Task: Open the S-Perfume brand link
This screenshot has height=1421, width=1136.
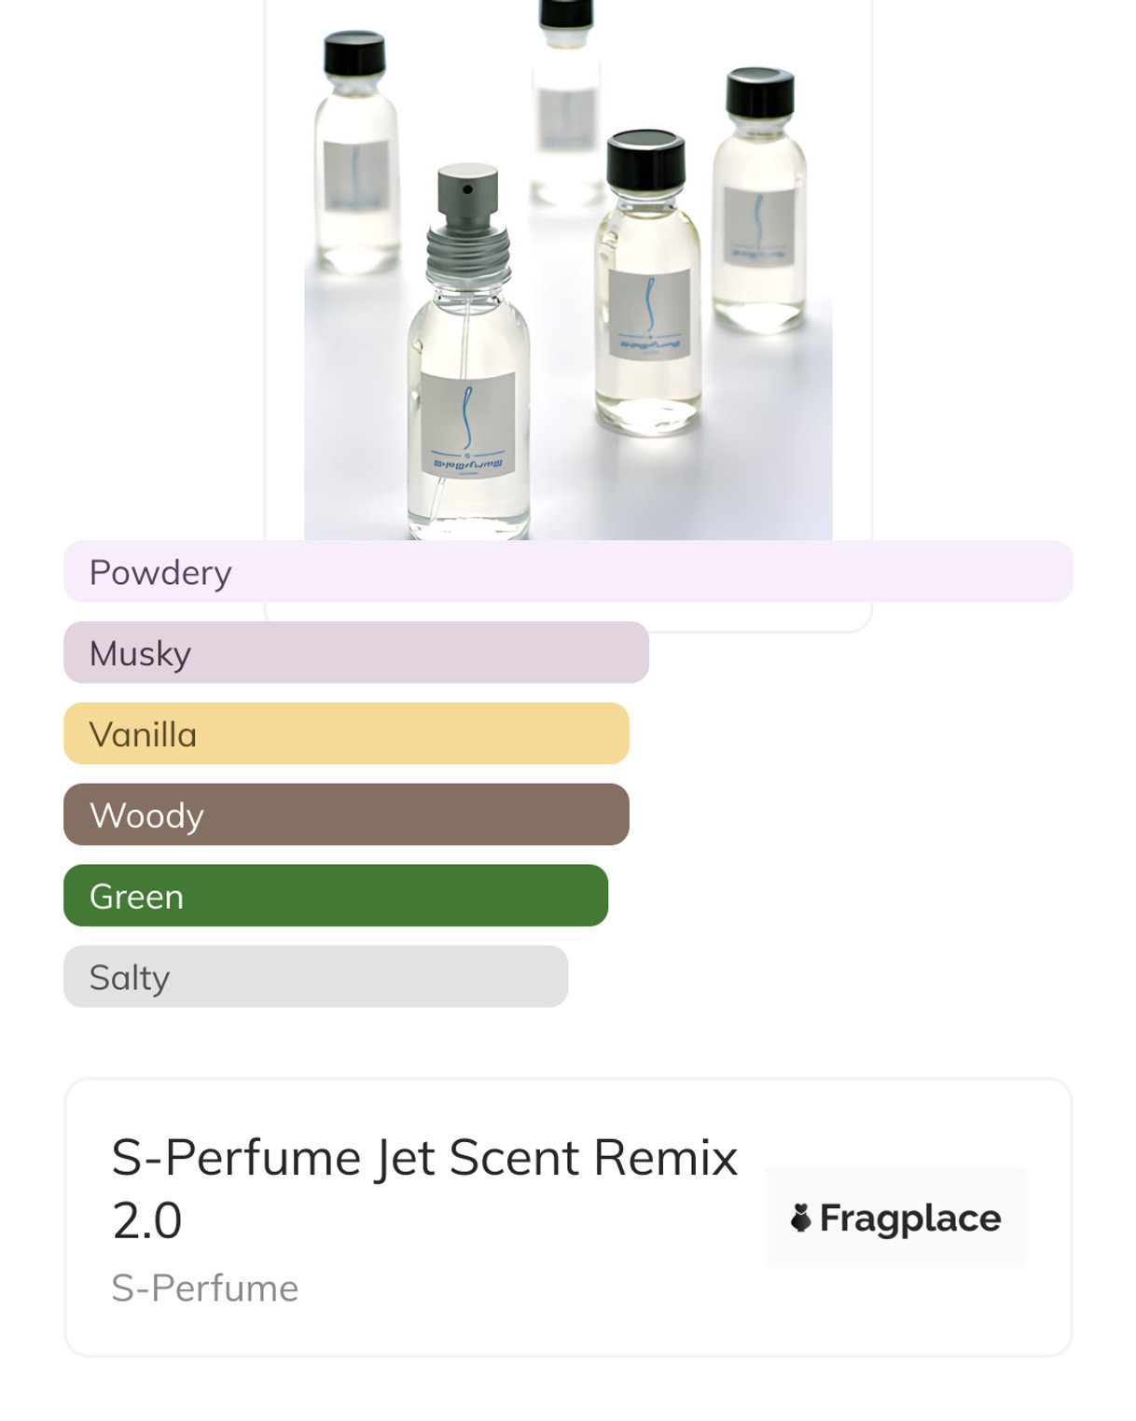Action: (x=205, y=1289)
